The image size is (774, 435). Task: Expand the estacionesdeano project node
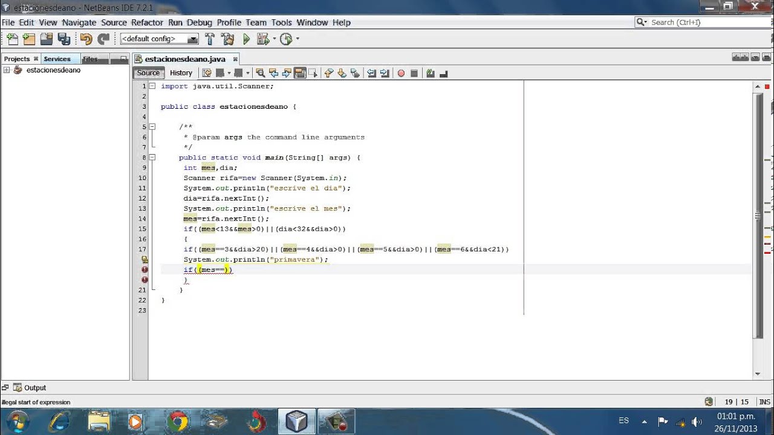(x=7, y=70)
